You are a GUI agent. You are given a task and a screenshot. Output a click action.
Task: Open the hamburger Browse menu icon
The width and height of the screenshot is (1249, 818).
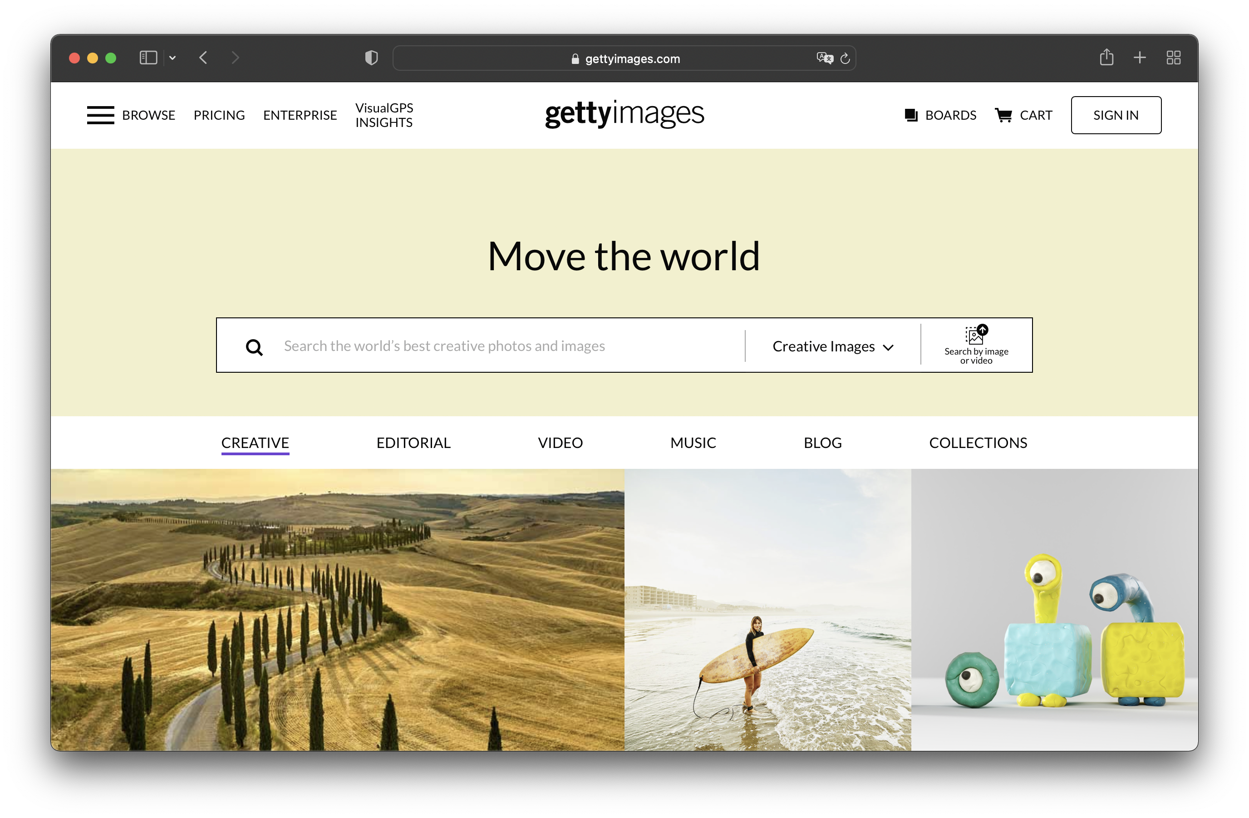(100, 115)
